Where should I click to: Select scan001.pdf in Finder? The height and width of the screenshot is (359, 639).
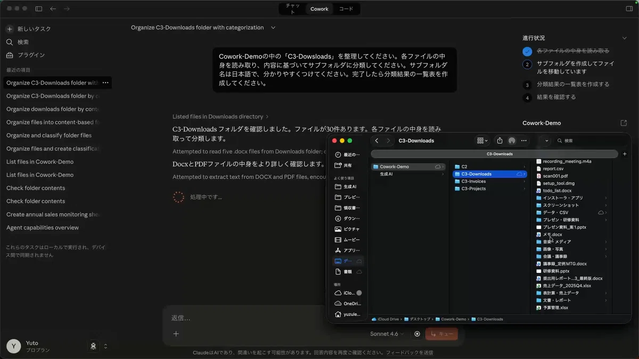(552, 176)
